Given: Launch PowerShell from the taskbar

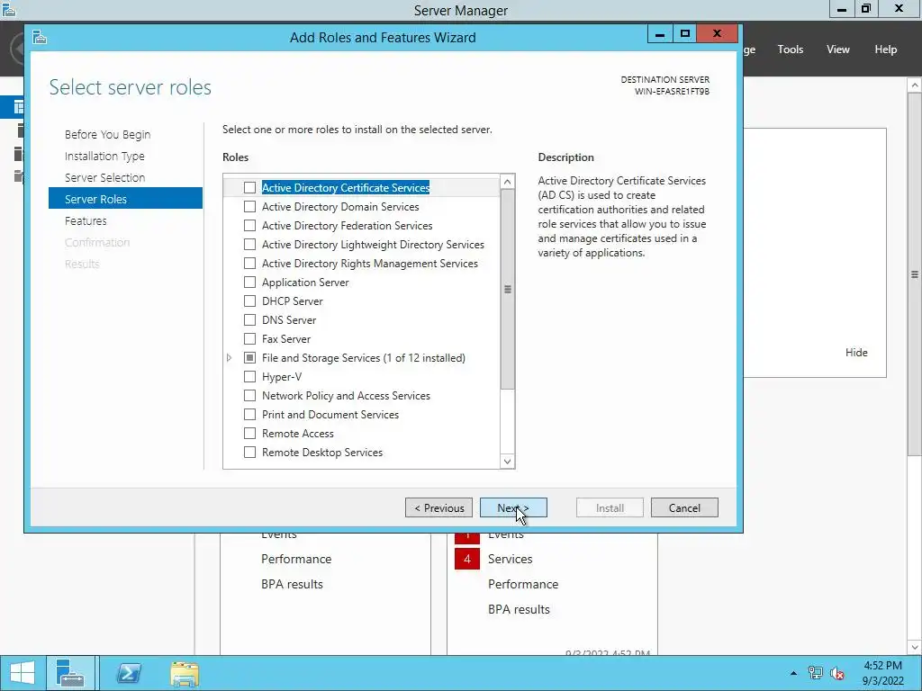Looking at the screenshot, I should pyautogui.click(x=129, y=673).
